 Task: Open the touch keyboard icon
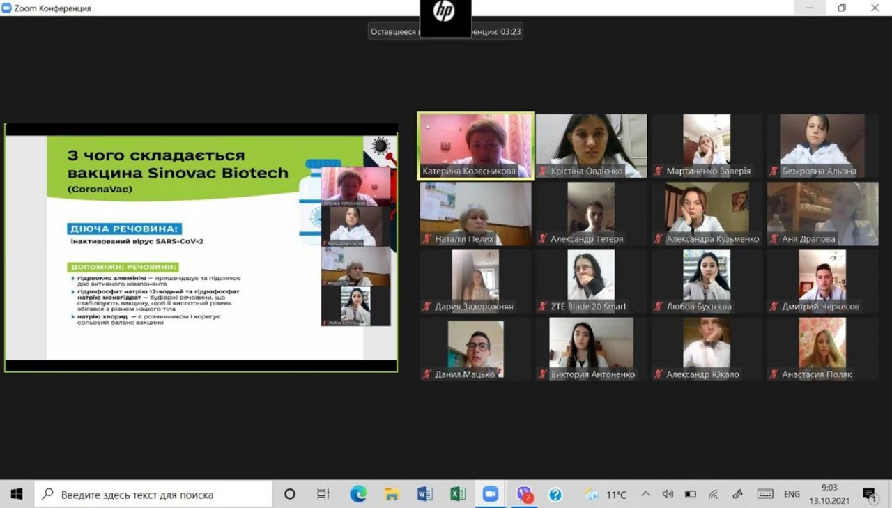pos(765,494)
